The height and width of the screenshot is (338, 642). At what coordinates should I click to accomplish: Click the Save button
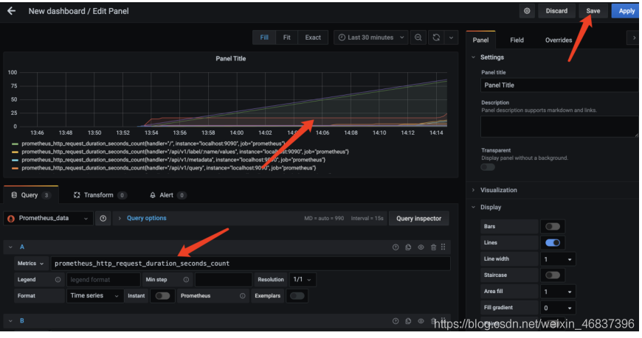click(593, 11)
